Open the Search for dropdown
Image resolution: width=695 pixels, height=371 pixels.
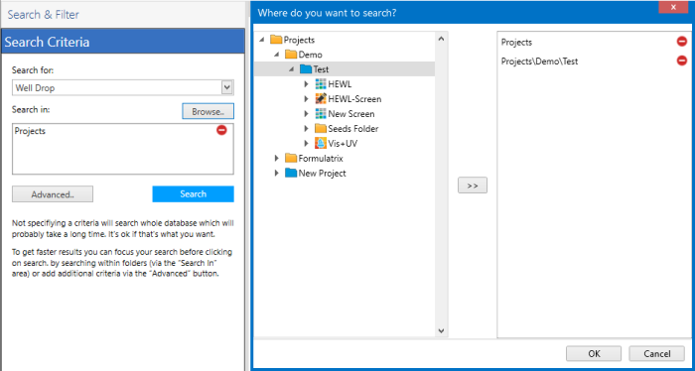tap(227, 87)
